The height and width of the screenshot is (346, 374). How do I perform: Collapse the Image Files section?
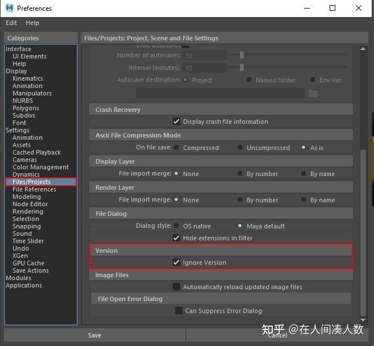tap(221, 275)
